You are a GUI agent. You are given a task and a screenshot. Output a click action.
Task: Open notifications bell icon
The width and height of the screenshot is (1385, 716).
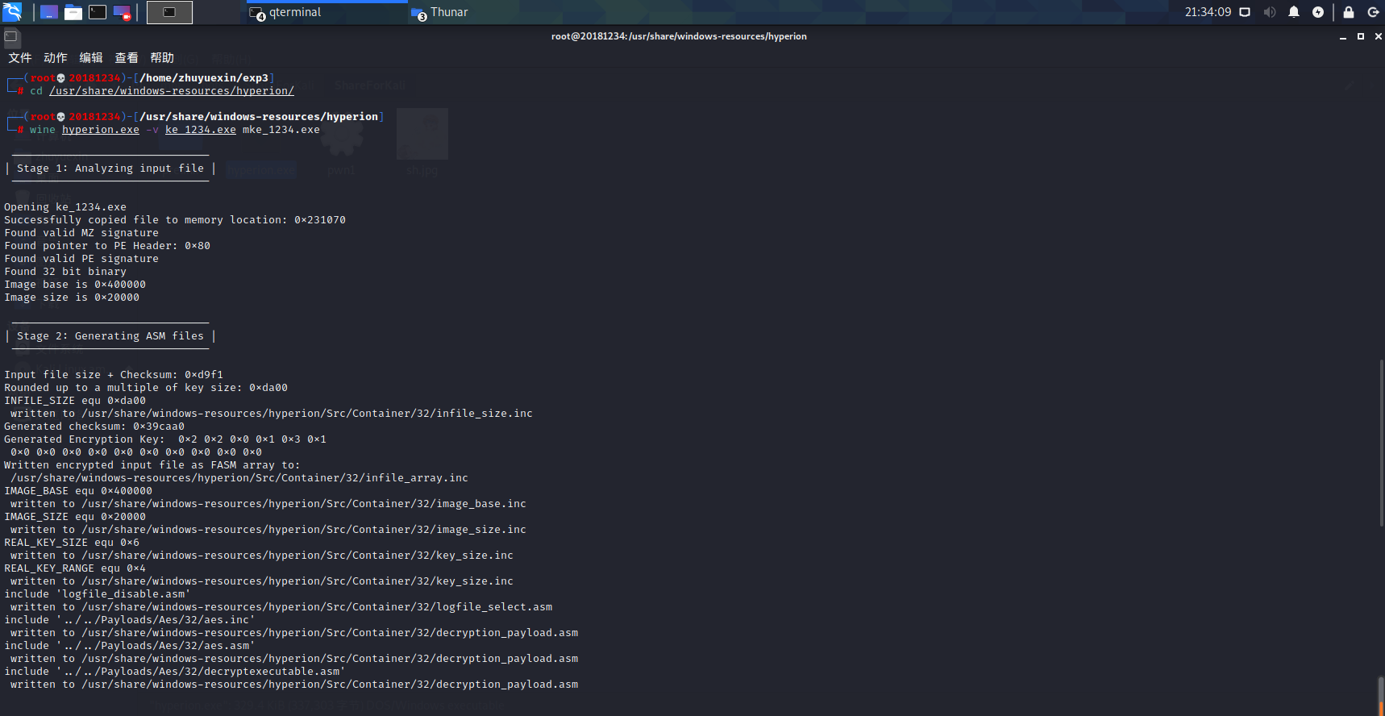coord(1294,12)
